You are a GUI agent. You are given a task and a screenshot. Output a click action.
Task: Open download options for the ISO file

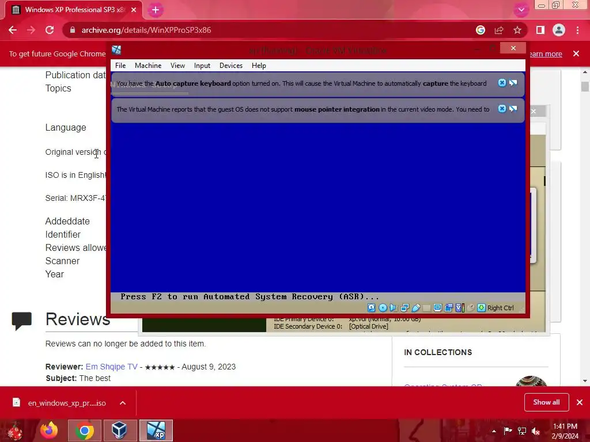coord(123,403)
